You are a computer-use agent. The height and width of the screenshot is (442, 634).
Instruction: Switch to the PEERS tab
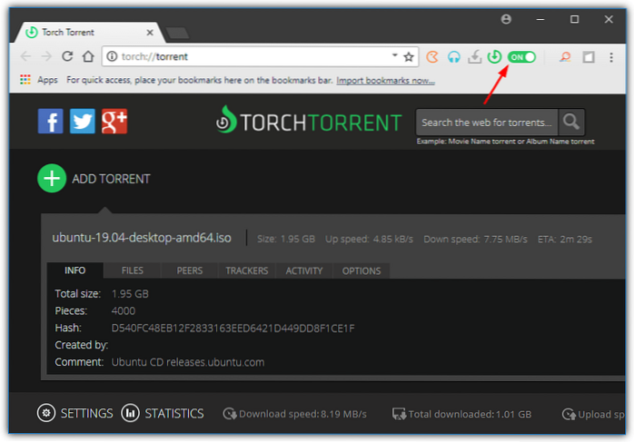[189, 270]
